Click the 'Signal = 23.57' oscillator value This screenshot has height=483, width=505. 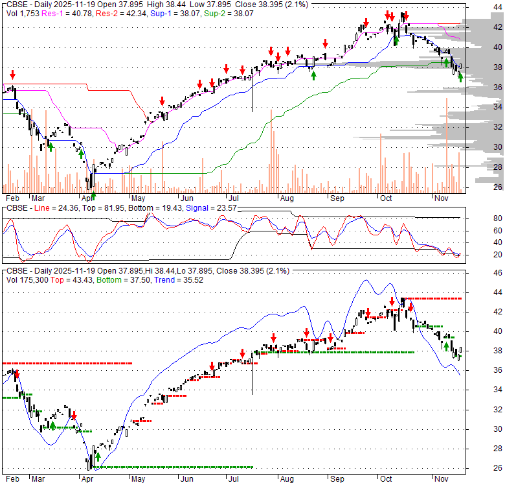tap(211, 208)
